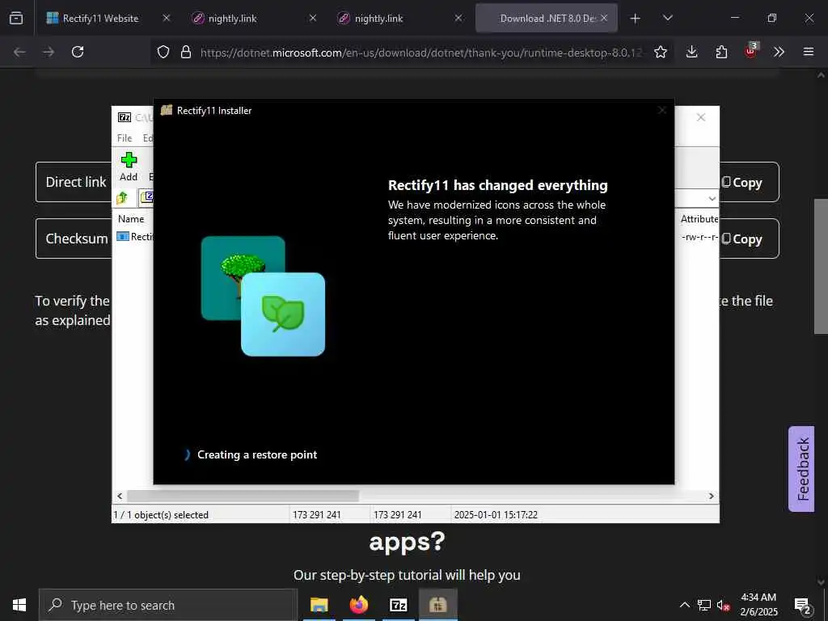Open the muted volume tray icon
This screenshot has width=828, height=621.
(723, 605)
